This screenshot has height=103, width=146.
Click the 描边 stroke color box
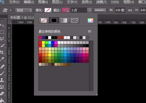66,10
